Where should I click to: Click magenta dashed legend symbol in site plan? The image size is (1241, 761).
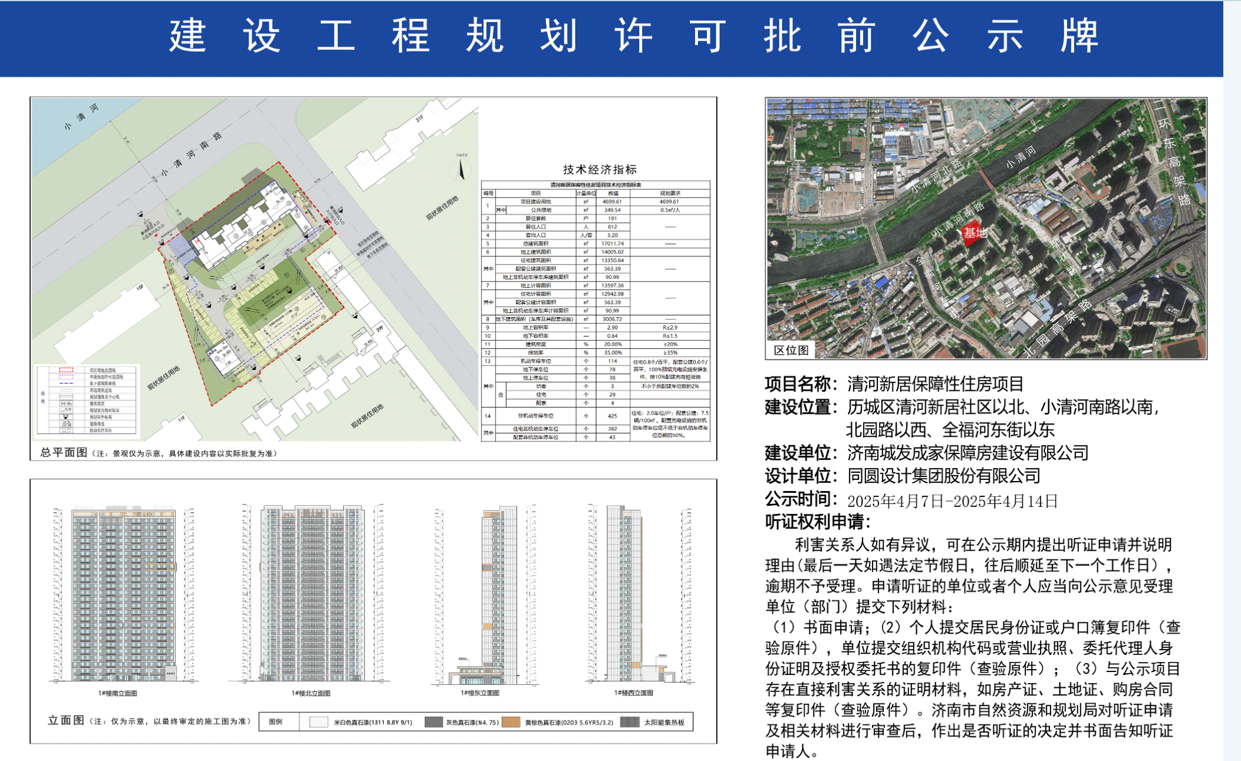(66, 377)
